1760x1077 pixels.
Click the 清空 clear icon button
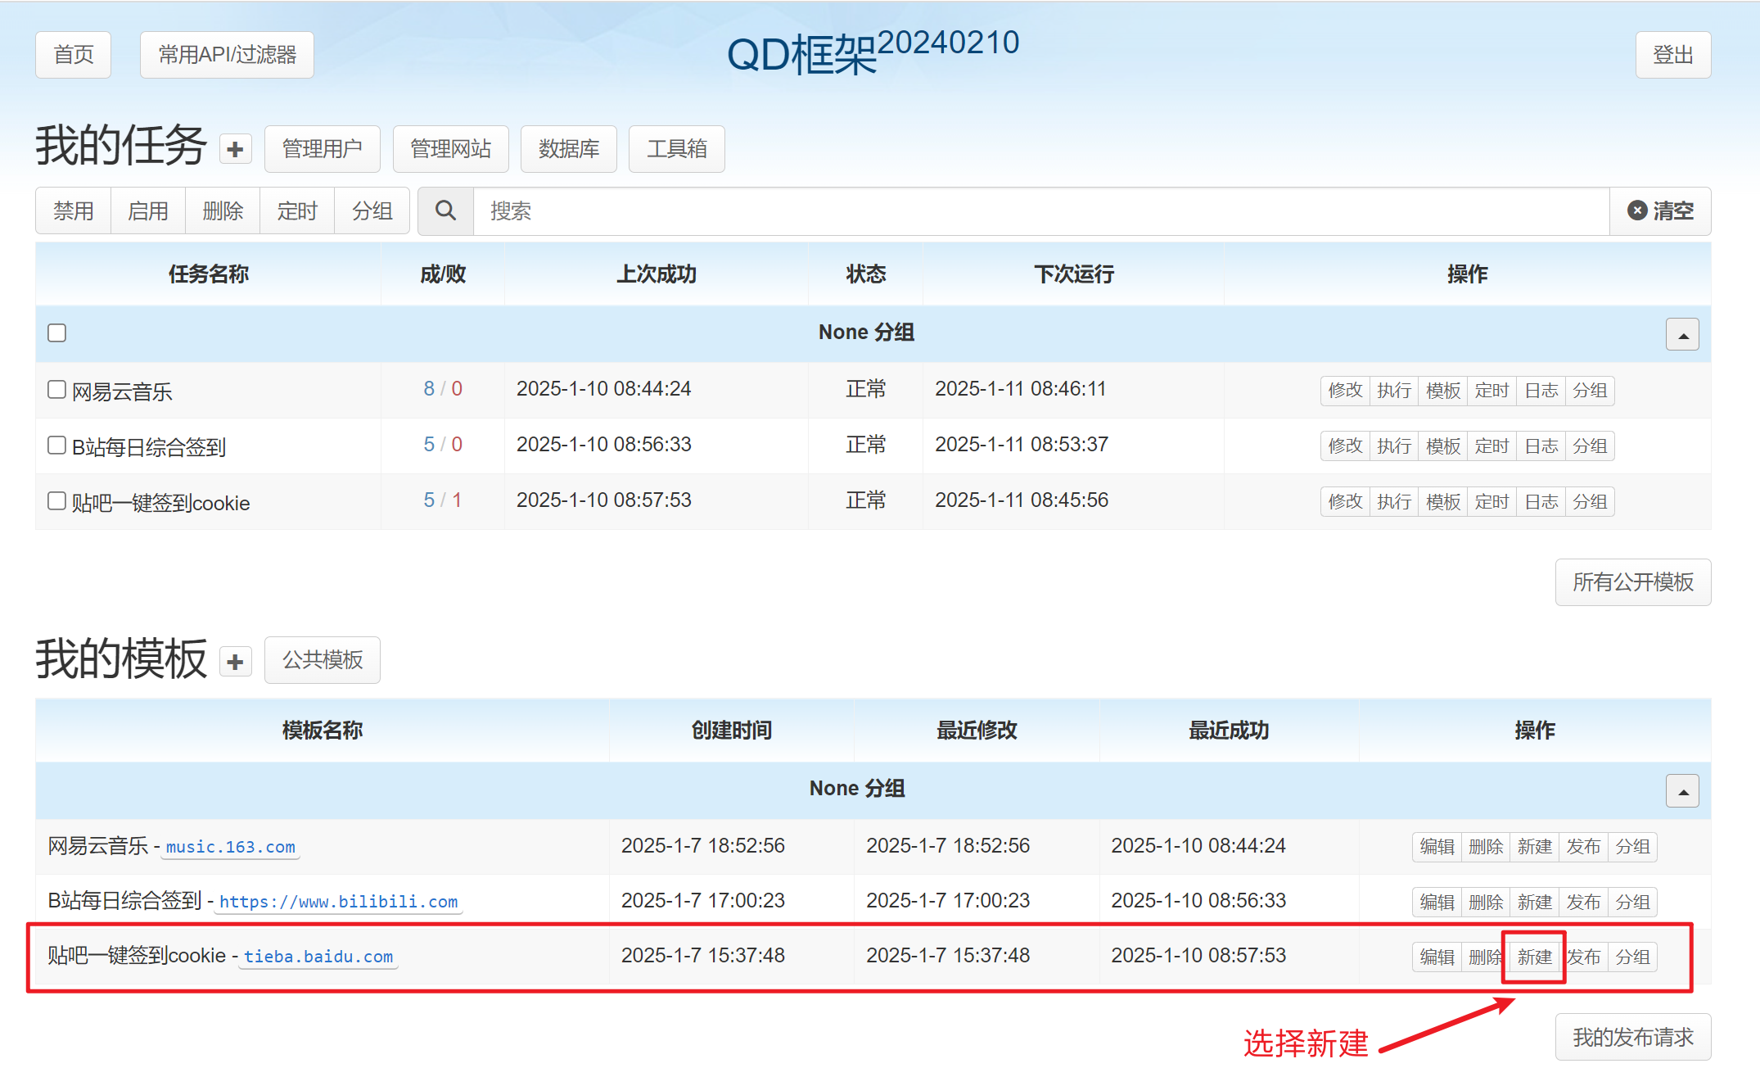pos(1660,211)
